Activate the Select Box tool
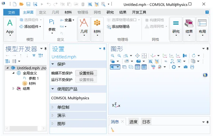Viewport: 213px width, 136px height. 150,61
